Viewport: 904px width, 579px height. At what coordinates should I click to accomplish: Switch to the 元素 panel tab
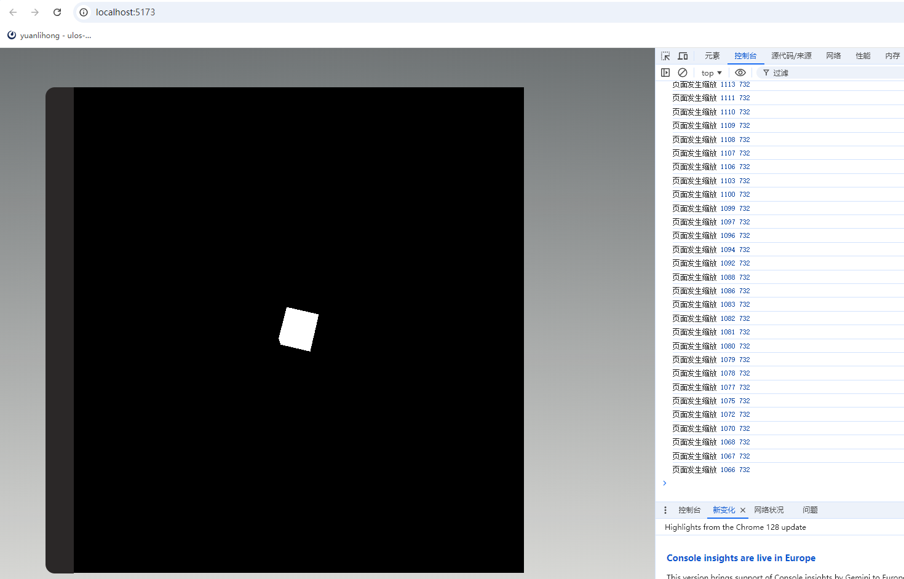click(x=712, y=55)
